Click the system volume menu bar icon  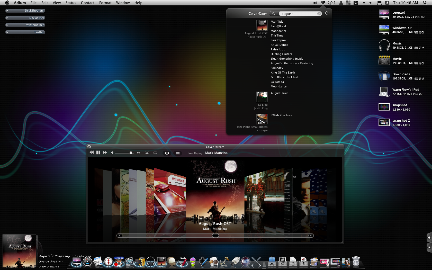pos(371,3)
